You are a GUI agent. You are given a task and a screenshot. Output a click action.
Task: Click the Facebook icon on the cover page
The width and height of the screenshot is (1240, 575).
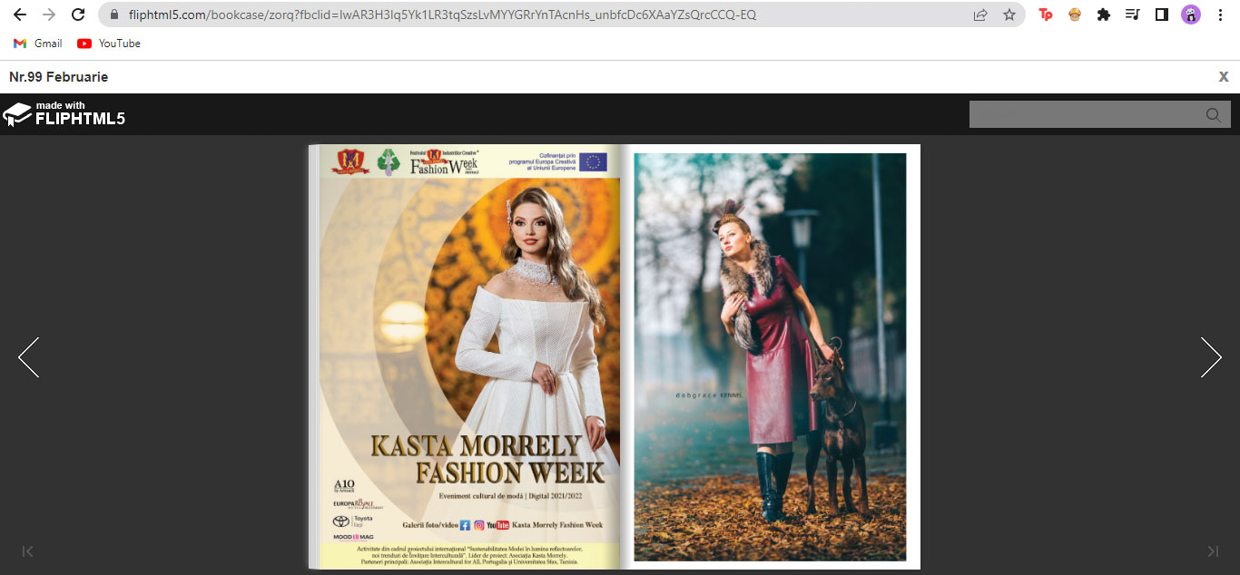(465, 525)
